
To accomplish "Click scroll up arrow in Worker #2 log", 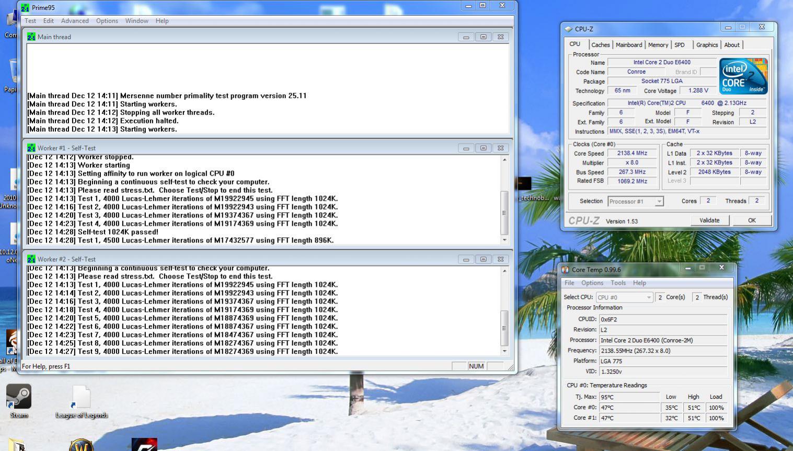I will [504, 271].
